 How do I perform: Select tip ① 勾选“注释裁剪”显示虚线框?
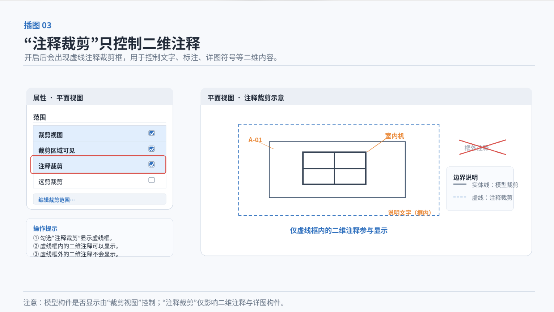pos(73,238)
